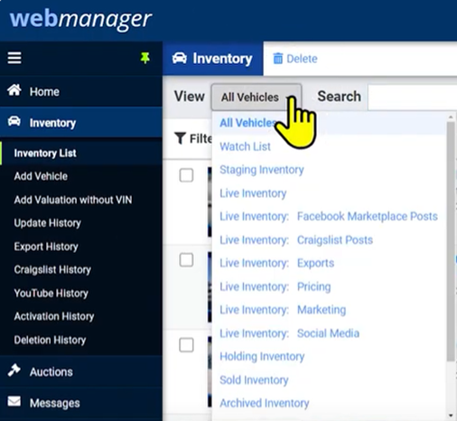Click the Messages envelope icon
The height and width of the screenshot is (421, 457).
pos(14,401)
